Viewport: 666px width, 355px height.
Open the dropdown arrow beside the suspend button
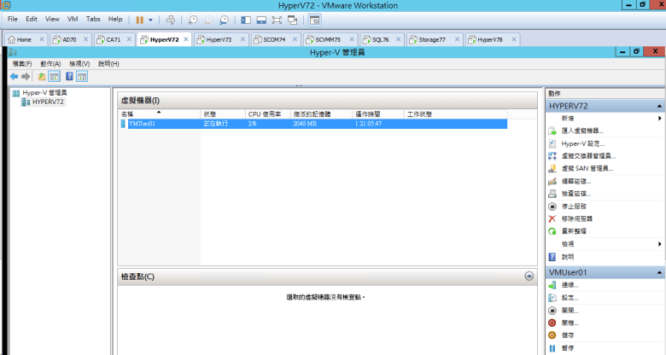(x=151, y=19)
